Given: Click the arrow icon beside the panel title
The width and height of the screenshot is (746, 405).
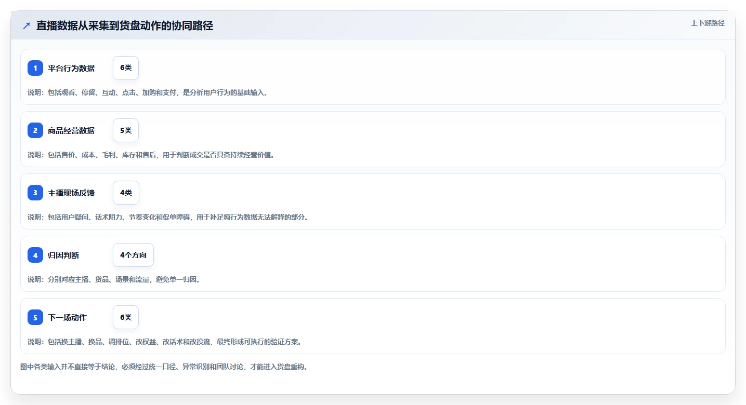Looking at the screenshot, I should (x=27, y=25).
